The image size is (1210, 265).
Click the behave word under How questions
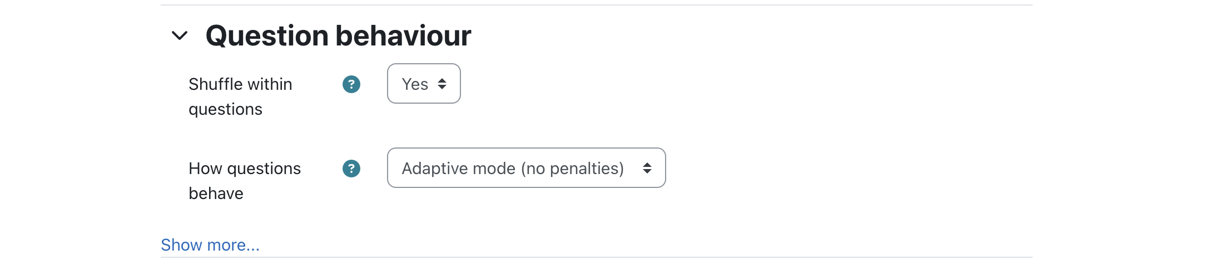click(216, 193)
